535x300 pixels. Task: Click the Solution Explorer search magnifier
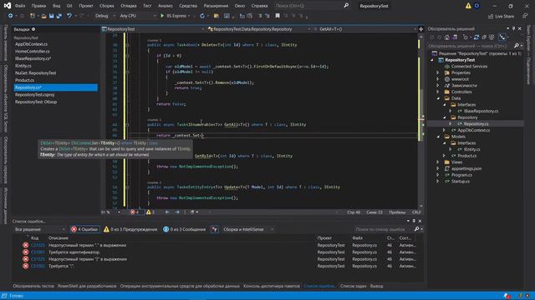[517, 46]
